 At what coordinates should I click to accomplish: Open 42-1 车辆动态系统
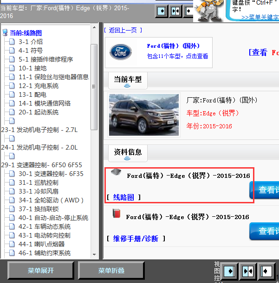pyautogui.click(x=45, y=226)
